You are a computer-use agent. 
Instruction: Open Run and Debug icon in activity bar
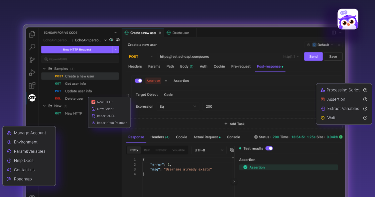(x=32, y=73)
